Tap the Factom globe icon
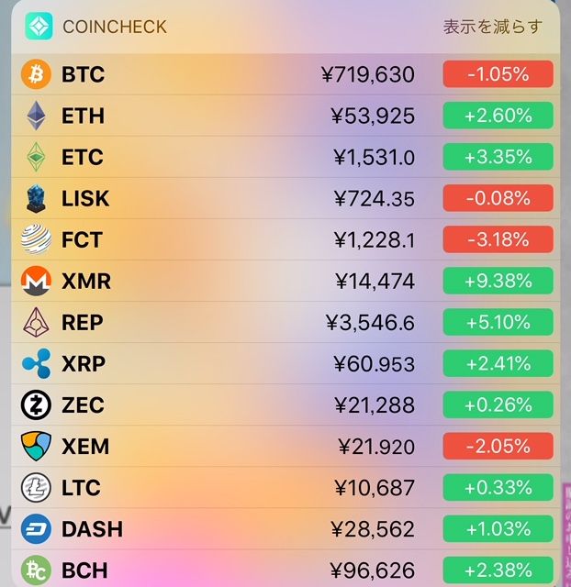The height and width of the screenshot is (587, 571). pyautogui.click(x=36, y=240)
